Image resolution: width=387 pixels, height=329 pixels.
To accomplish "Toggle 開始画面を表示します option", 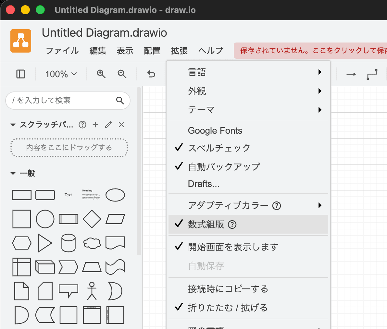I will point(248,247).
